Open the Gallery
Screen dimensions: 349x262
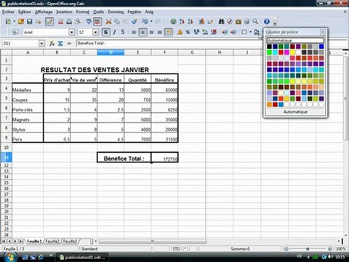coord(238,22)
